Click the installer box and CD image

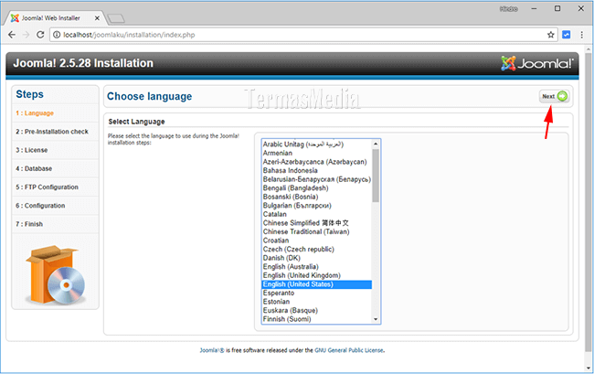pos(56,275)
